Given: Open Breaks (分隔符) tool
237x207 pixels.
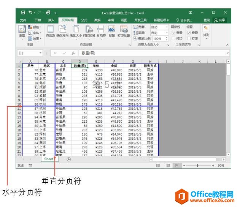Looking at the screenshot, I should 101,33.
